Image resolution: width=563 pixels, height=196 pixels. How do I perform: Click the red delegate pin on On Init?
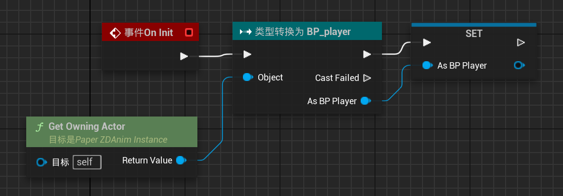pos(189,33)
